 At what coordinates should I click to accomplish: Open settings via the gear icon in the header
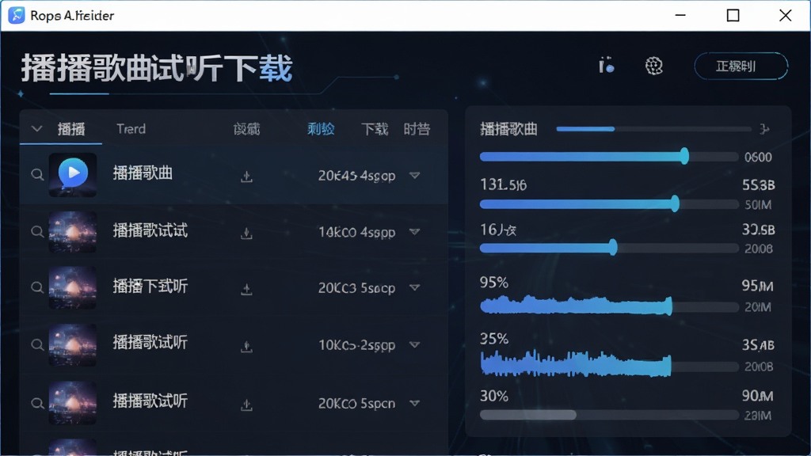653,66
